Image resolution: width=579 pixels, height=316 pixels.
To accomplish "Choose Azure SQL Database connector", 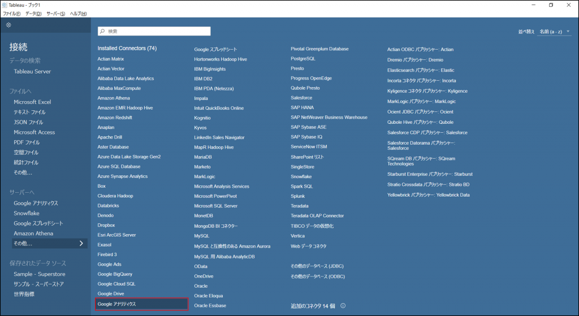I will point(119,167).
